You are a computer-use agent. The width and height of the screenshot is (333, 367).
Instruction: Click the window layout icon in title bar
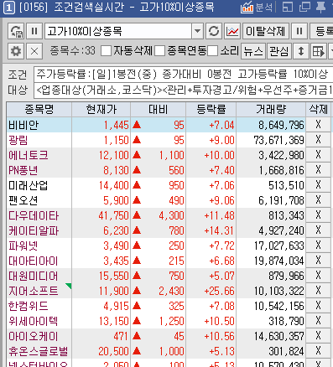pyautogui.click(x=288, y=7)
